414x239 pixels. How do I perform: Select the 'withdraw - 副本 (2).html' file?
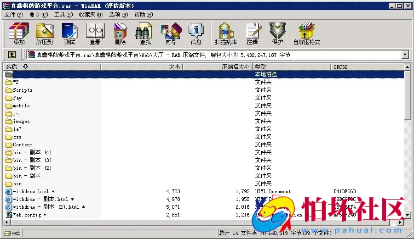tap(49, 207)
